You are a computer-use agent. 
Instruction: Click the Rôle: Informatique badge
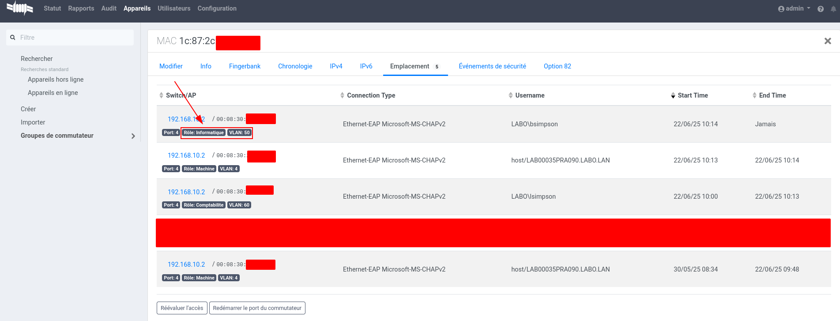pos(204,132)
